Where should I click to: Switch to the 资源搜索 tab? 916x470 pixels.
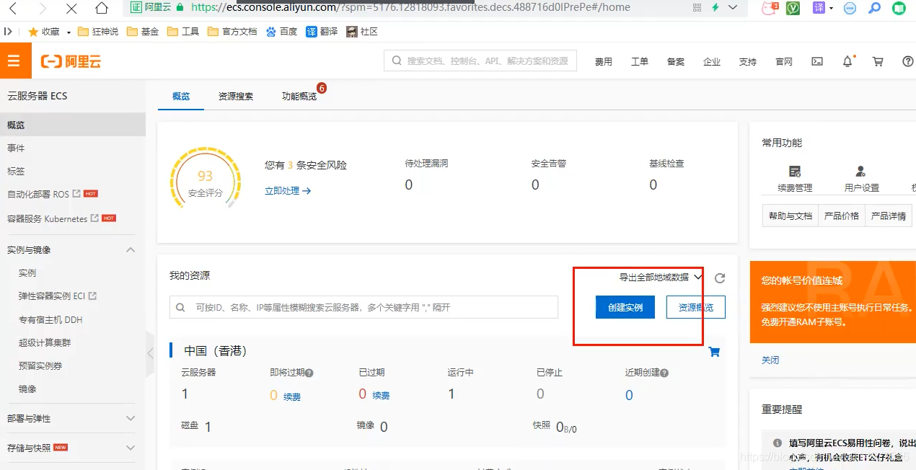[x=236, y=96]
